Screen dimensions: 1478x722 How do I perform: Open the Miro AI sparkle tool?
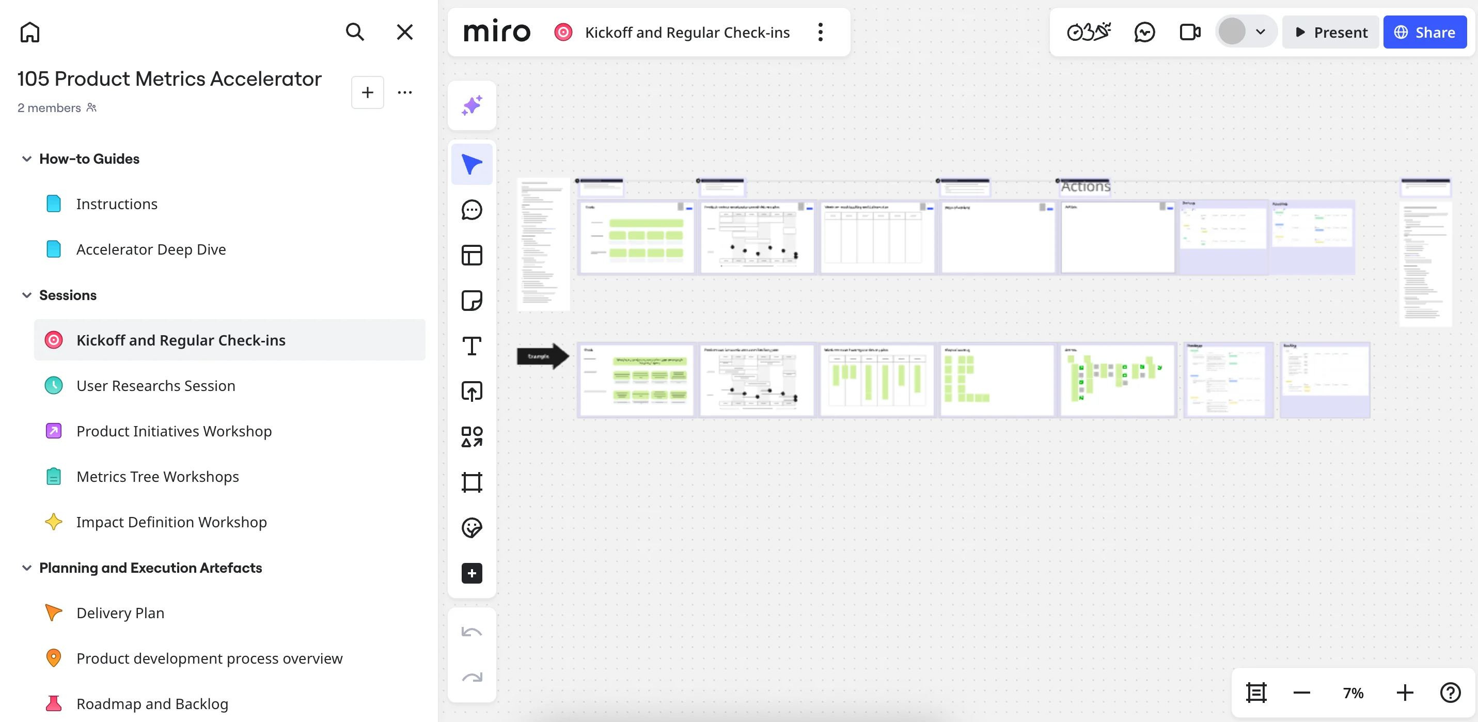pyautogui.click(x=471, y=105)
